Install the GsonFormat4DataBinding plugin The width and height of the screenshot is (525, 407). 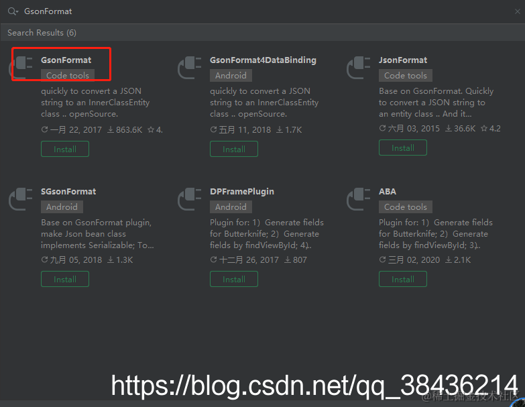[234, 149]
